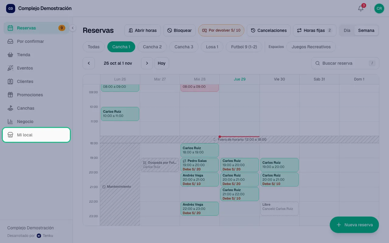Select the Cancha 3 filter
The width and height of the screenshot is (389, 243).
184,47
